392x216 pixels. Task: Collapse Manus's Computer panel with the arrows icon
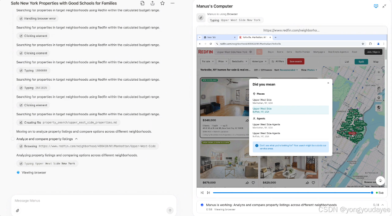[x=384, y=6]
